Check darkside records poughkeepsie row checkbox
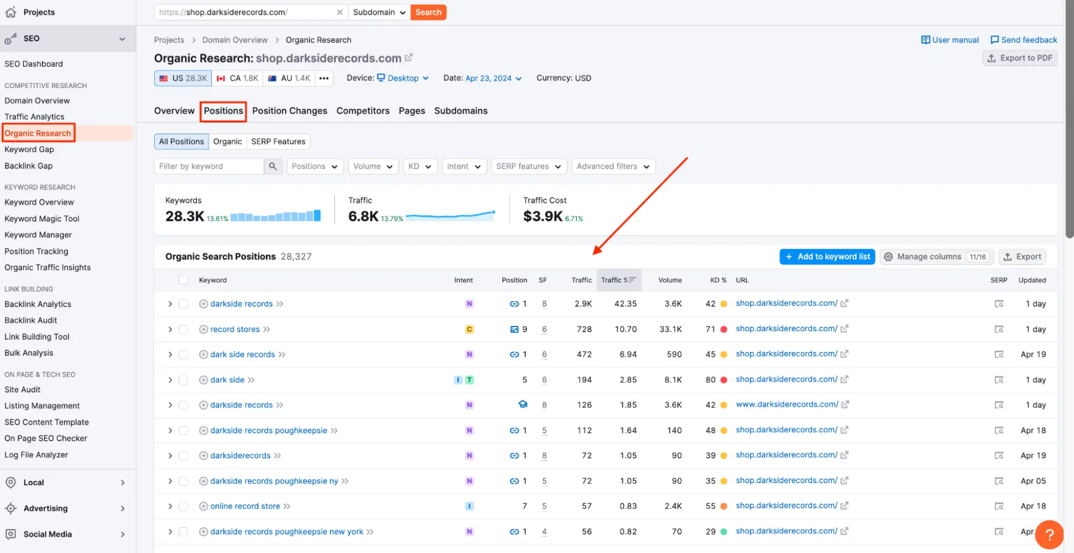 tap(183, 430)
